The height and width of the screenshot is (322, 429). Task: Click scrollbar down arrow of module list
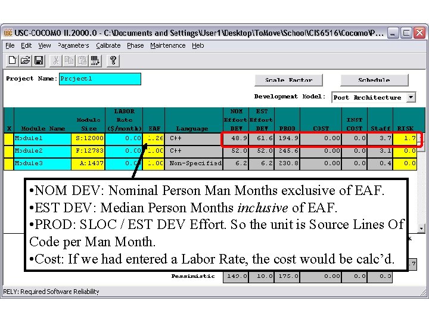pos(421,228)
